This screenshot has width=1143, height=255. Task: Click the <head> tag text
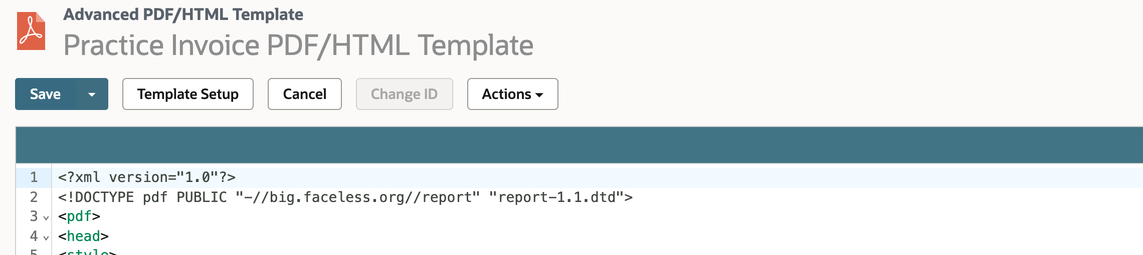pyautogui.click(x=83, y=236)
